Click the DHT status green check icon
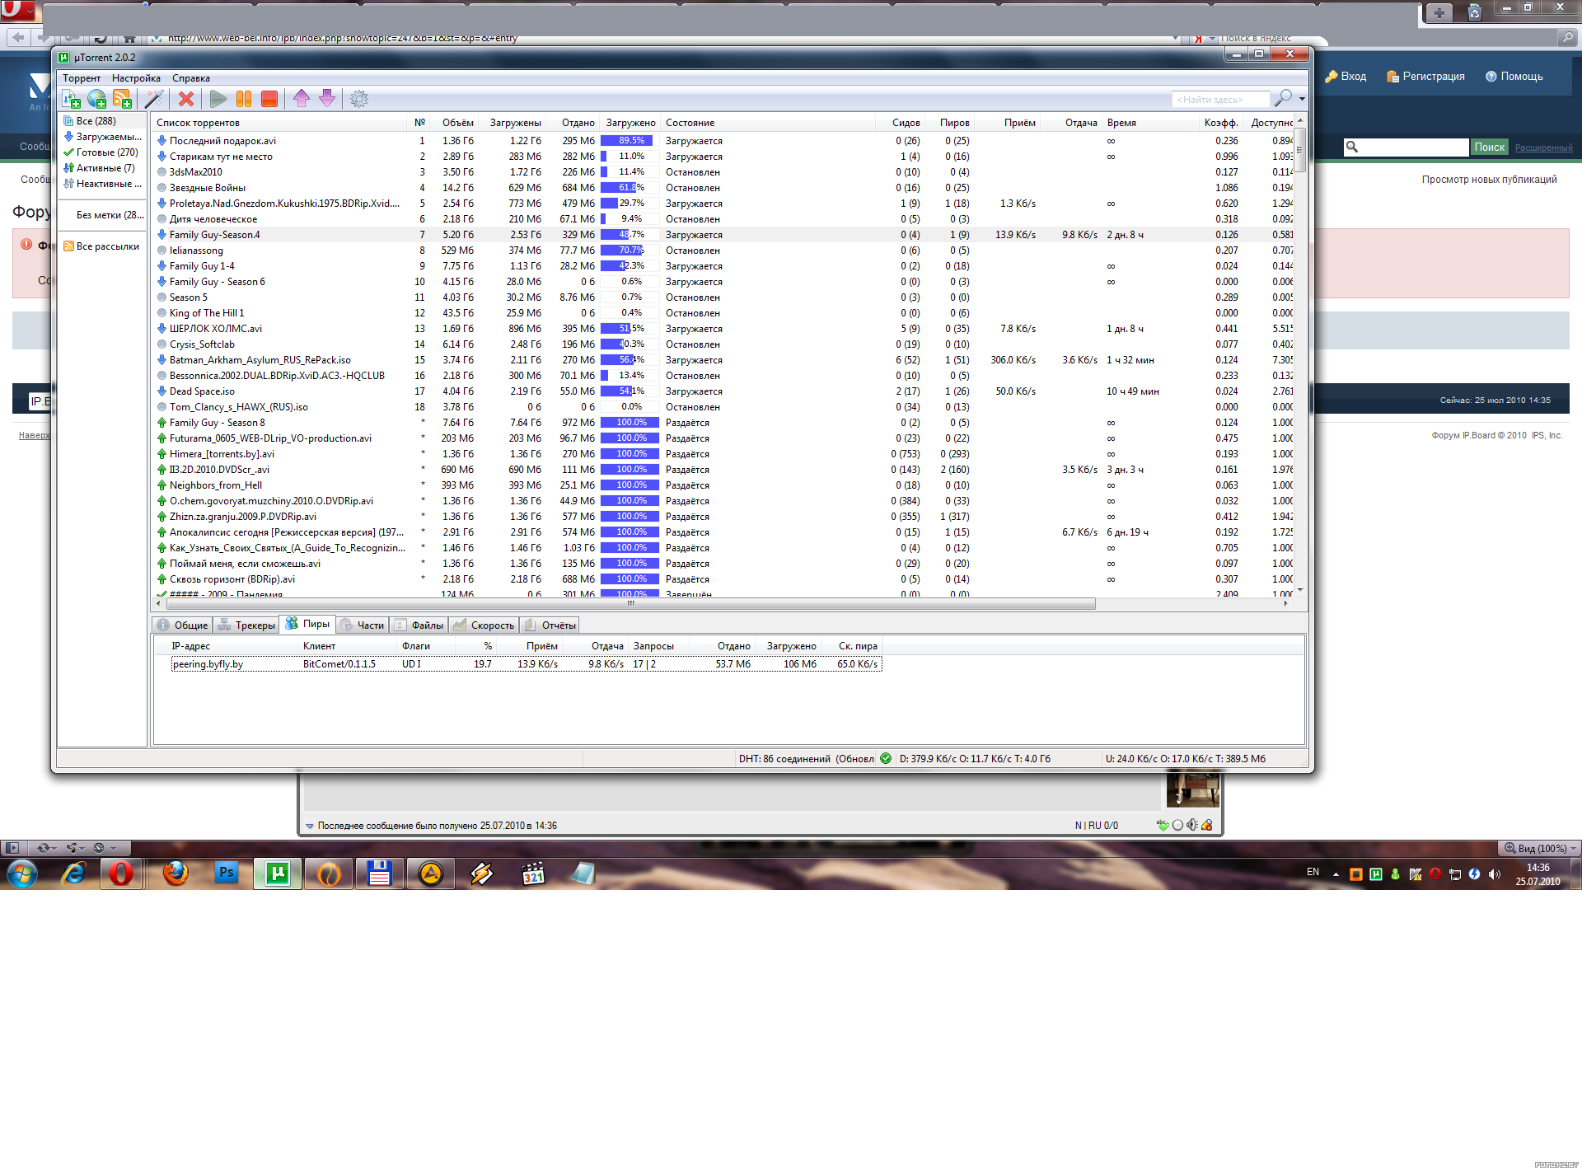This screenshot has width=1582, height=1171. 886,759
